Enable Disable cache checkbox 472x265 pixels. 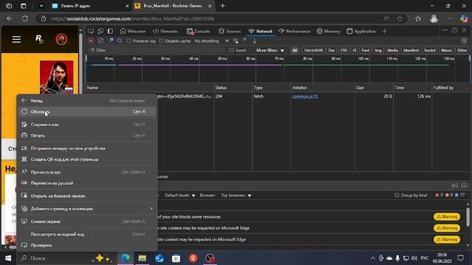[x=162, y=41]
